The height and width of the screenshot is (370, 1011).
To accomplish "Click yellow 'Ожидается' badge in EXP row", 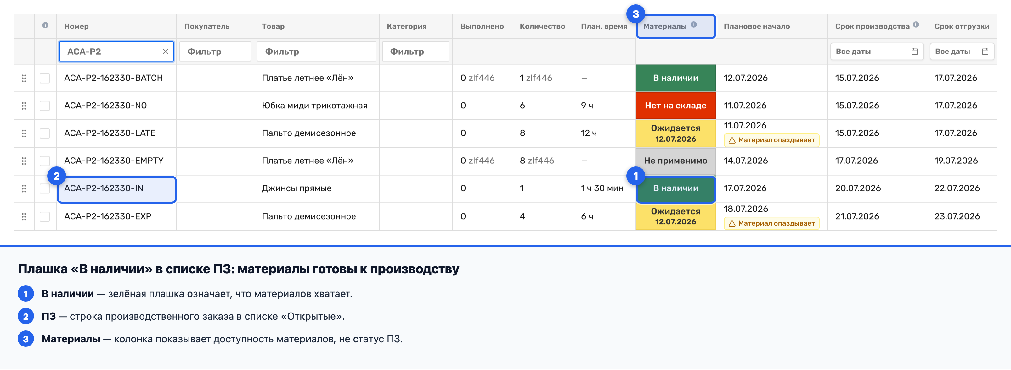I will click(675, 216).
